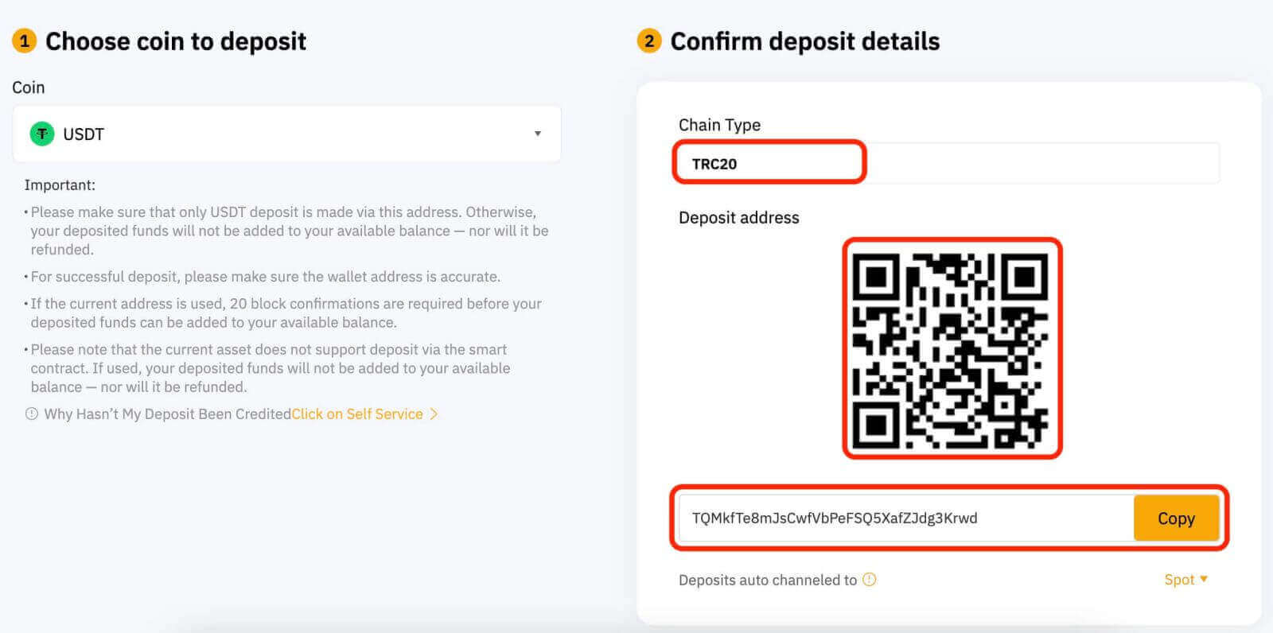The image size is (1273, 633).
Task: Click the green Tether USDT coin icon
Action: pos(41,134)
